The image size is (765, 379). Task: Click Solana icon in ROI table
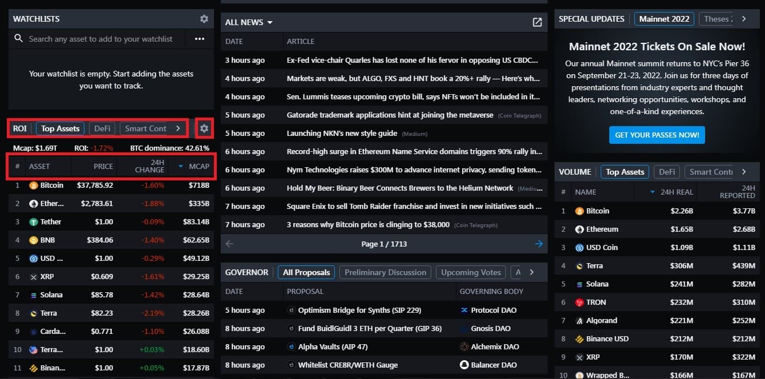33,295
